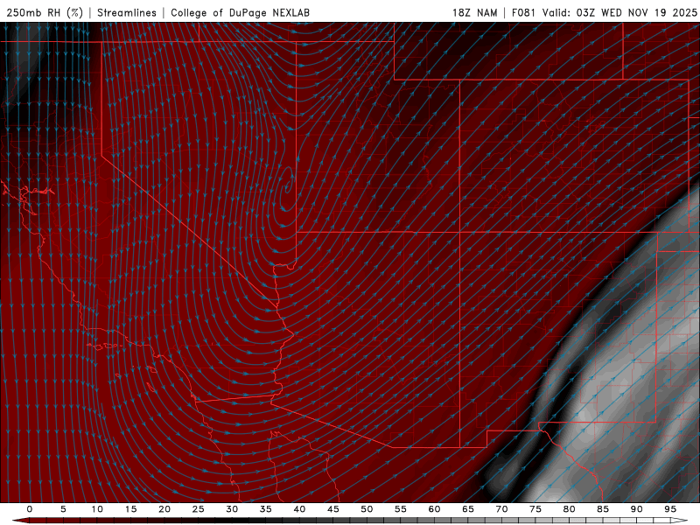Click the colorbar label "60"
Viewport: 700px width, 525px height.
pos(434,509)
